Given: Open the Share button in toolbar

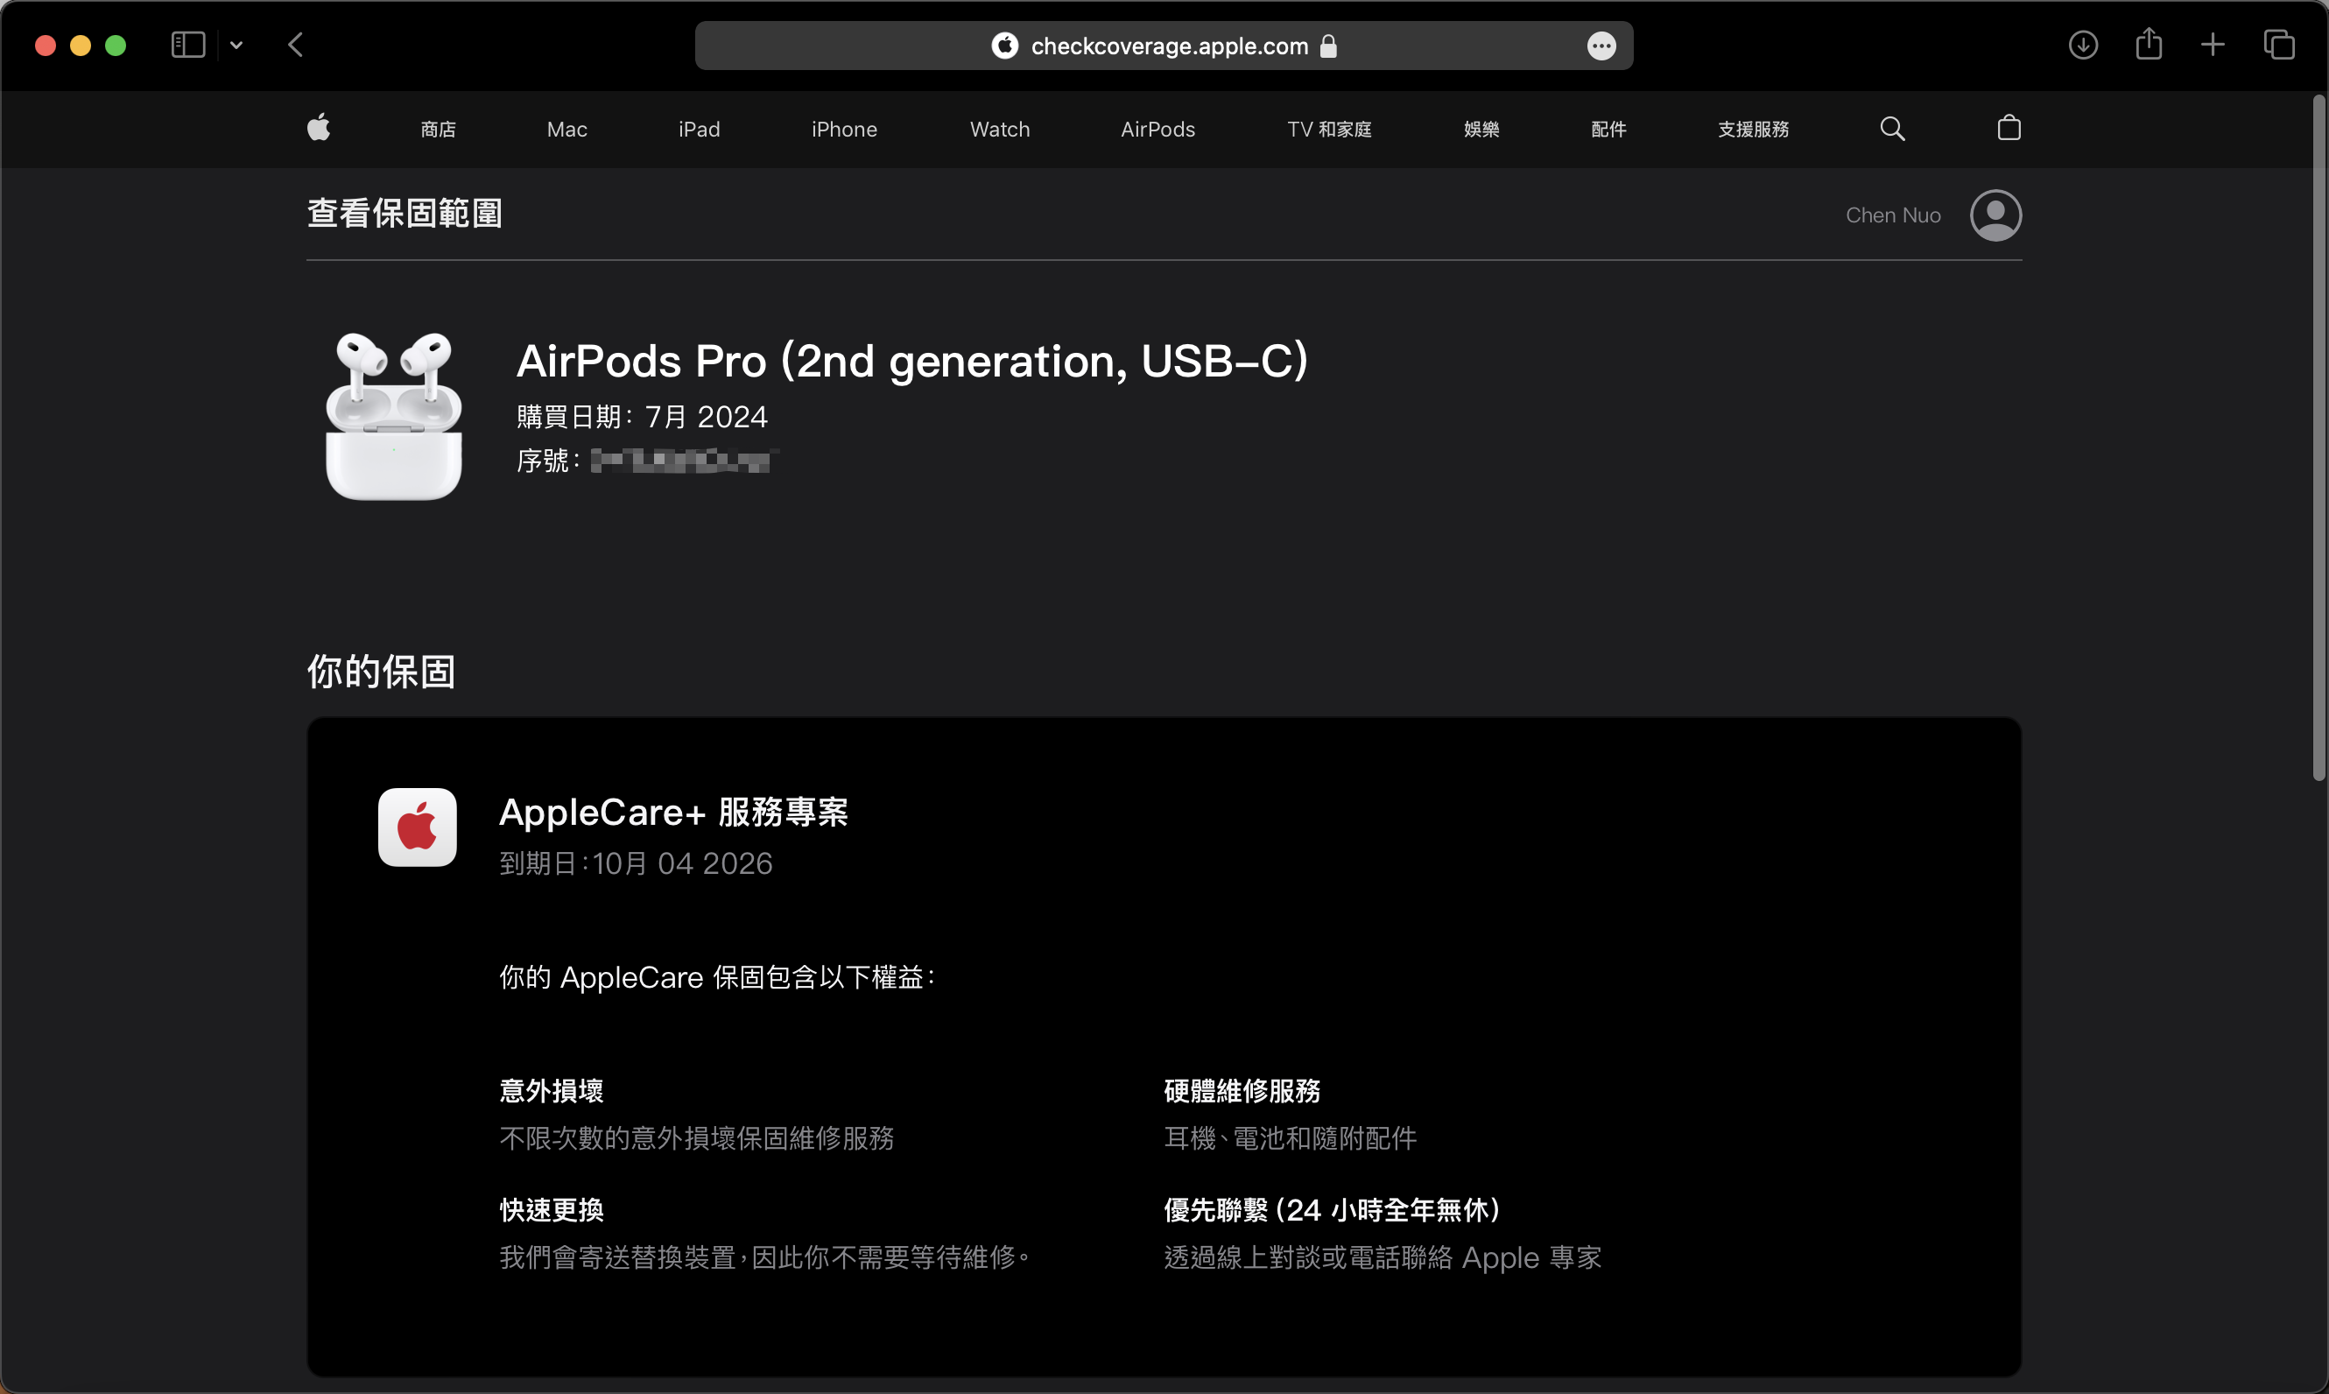Looking at the screenshot, I should click(x=2149, y=44).
